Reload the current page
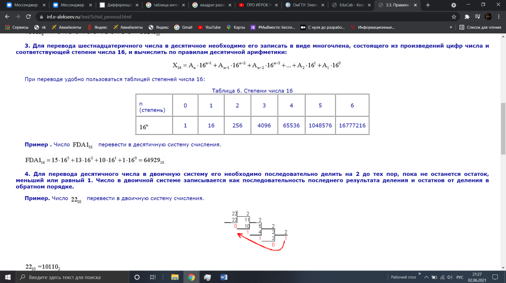This screenshot has height=283, width=506. (x=28, y=17)
